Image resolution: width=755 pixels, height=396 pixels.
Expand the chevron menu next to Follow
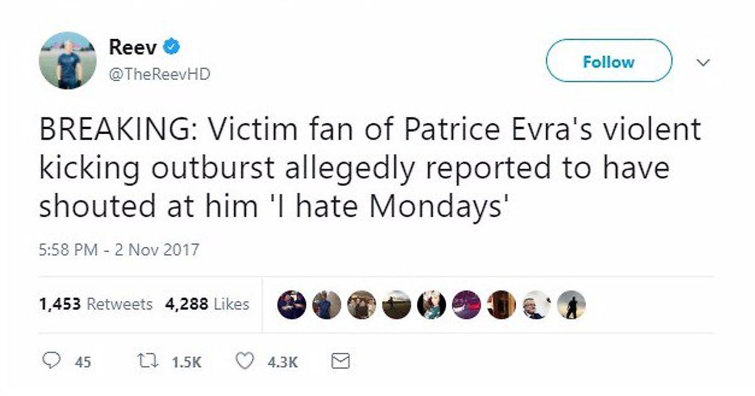(704, 62)
